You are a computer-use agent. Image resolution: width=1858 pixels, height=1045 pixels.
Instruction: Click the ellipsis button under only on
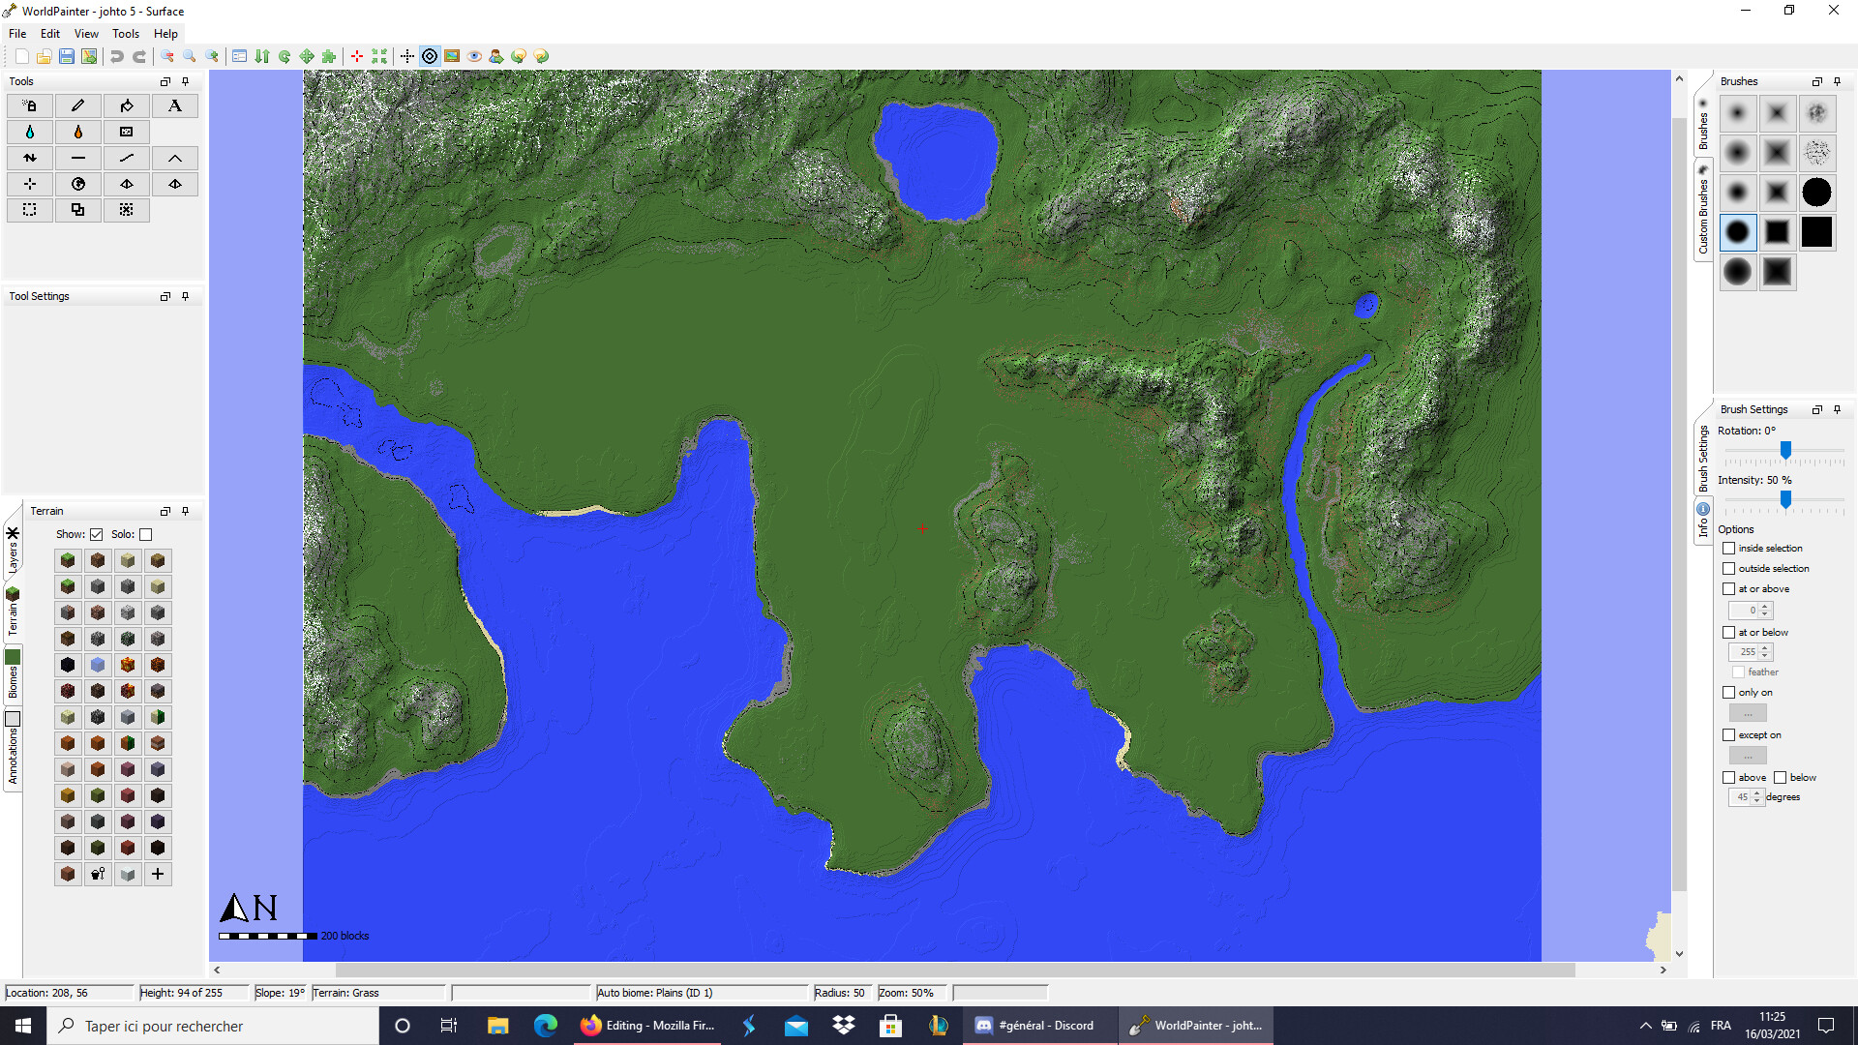click(1748, 712)
